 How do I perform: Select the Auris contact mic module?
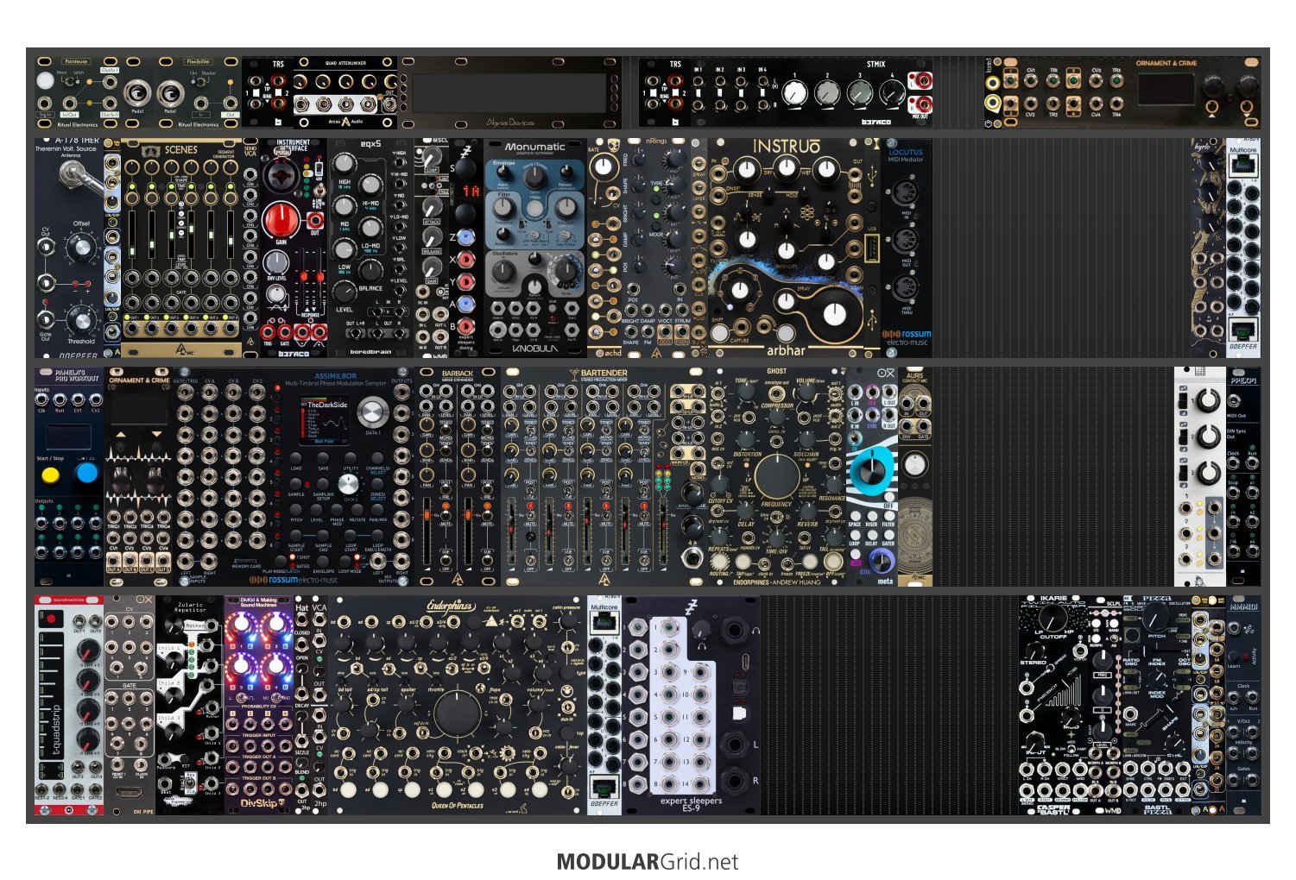point(915,476)
